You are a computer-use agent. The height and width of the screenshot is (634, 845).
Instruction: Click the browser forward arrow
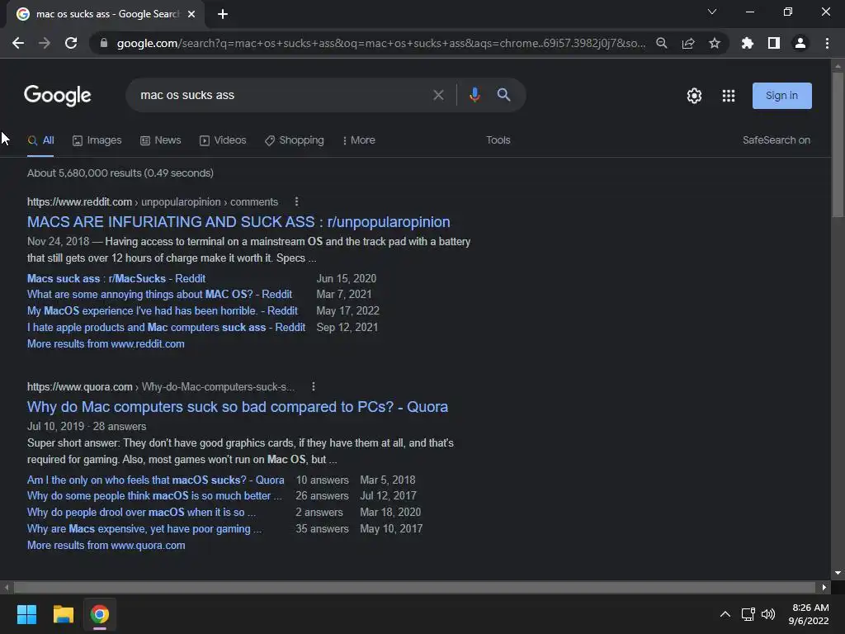pyautogui.click(x=45, y=43)
